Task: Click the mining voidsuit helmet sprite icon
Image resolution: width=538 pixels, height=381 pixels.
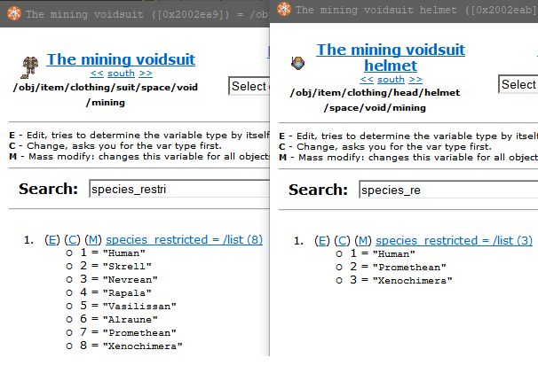Action: (x=297, y=63)
